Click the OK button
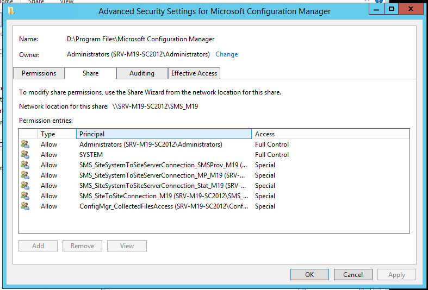This screenshot has width=428, height=290. 309,274
